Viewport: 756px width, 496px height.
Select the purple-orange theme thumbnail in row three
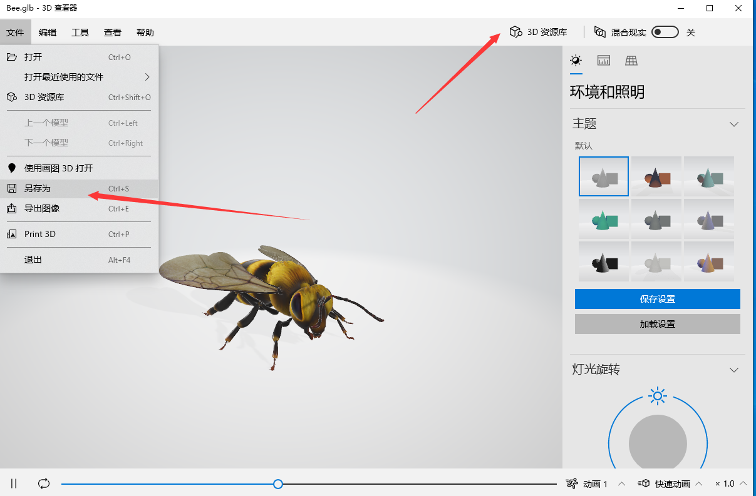coord(709,261)
